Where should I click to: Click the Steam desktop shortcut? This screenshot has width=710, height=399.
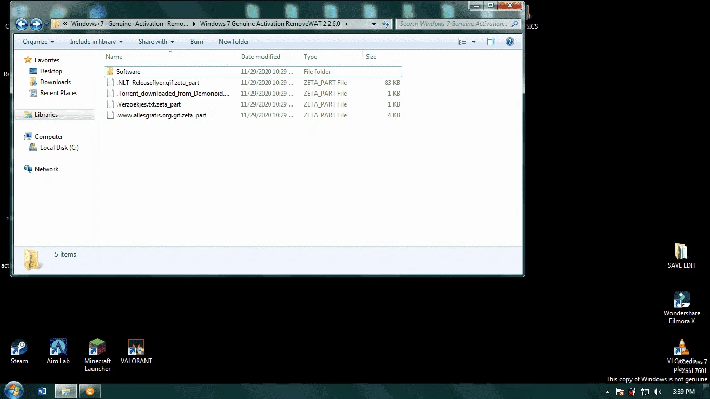[19, 352]
